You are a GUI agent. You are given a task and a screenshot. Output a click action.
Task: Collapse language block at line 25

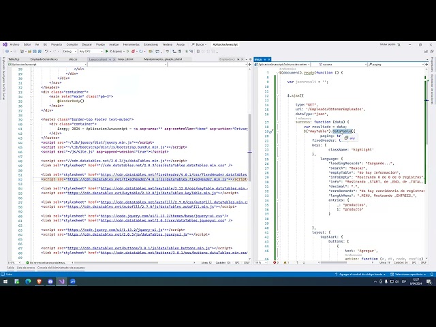pyautogui.click(x=277, y=159)
